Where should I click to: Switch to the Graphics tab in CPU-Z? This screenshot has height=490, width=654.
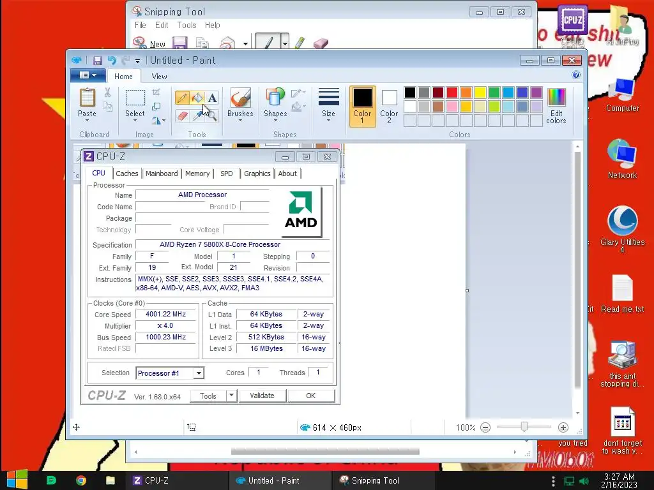pyautogui.click(x=257, y=174)
